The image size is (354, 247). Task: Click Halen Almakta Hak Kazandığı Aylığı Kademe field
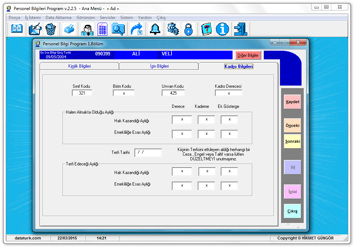point(206,120)
